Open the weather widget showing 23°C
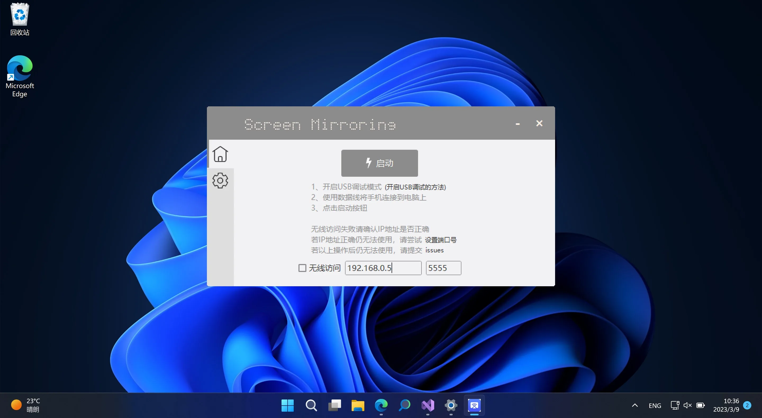The image size is (762, 418). pos(25,405)
